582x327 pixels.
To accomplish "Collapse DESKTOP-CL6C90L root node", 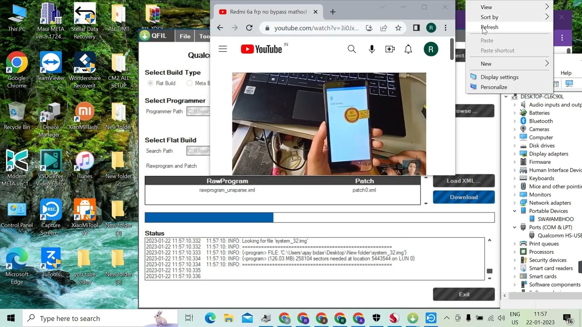I will click(x=506, y=96).
